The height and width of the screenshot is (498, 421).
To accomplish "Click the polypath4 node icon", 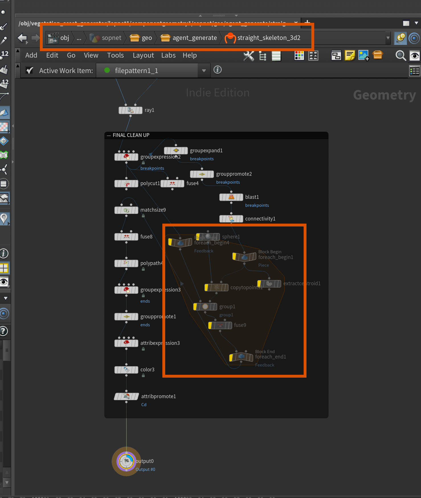I will pos(126,263).
